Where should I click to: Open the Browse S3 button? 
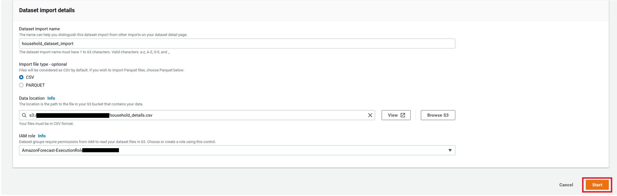pos(438,115)
